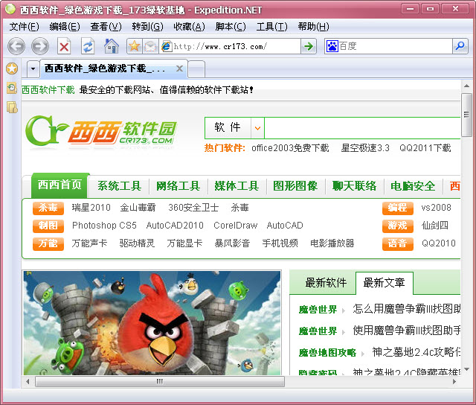
Task: Click the magnifier search button
Action: pyautogui.click(x=460, y=46)
